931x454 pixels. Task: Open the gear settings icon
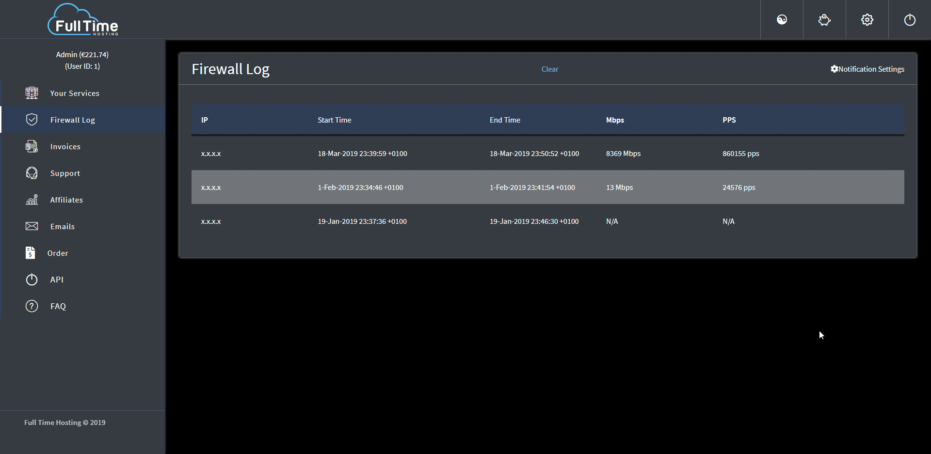tap(867, 19)
